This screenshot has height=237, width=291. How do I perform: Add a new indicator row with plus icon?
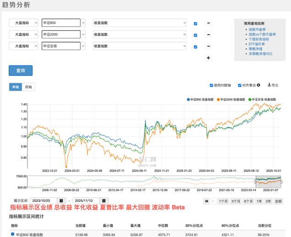coord(209,58)
